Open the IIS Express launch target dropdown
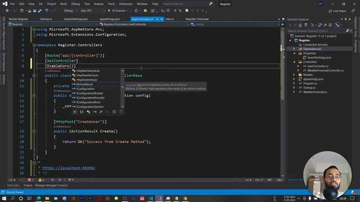The height and width of the screenshot is (202, 360). point(127,11)
